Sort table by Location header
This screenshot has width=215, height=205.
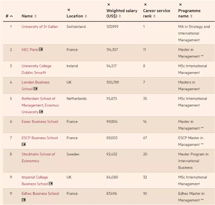click(77, 16)
